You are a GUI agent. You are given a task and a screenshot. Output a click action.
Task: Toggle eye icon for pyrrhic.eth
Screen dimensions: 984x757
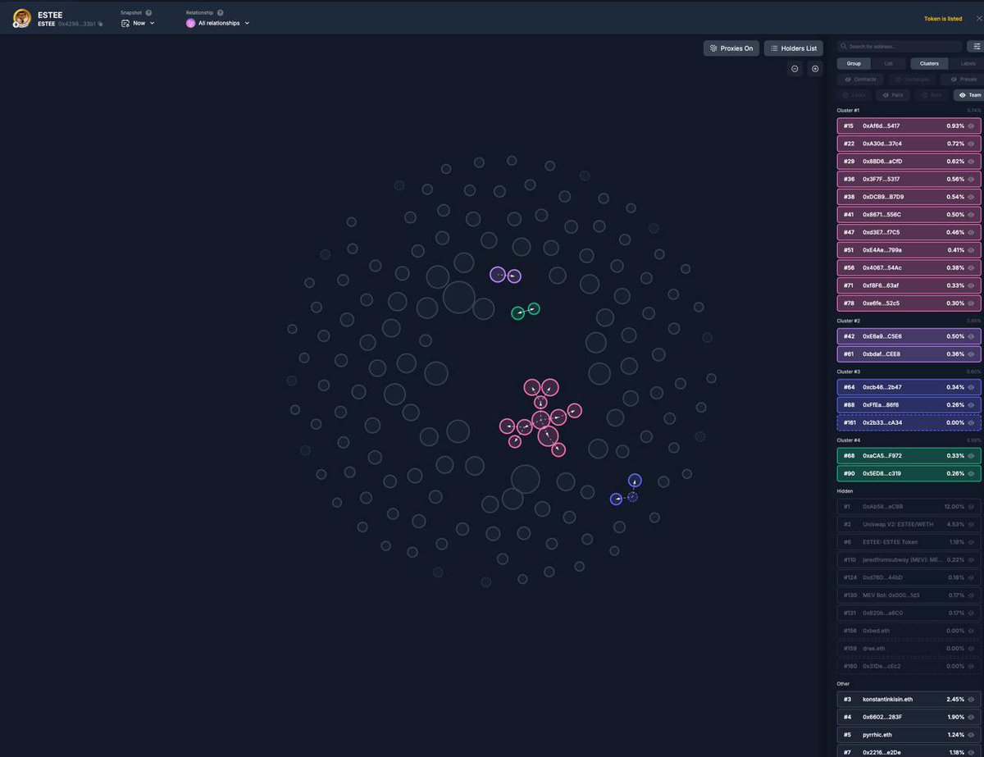point(971,735)
